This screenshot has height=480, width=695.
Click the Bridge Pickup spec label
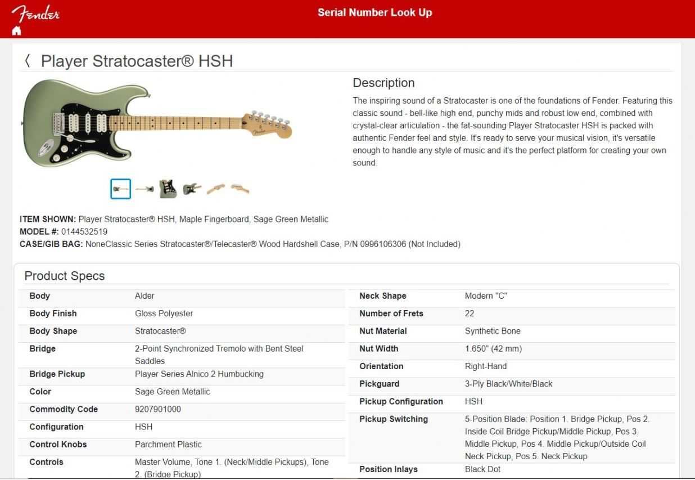[57, 374]
